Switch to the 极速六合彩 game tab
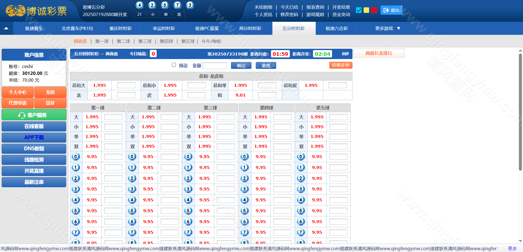The height and width of the screenshot is (252, 523). [337, 28]
